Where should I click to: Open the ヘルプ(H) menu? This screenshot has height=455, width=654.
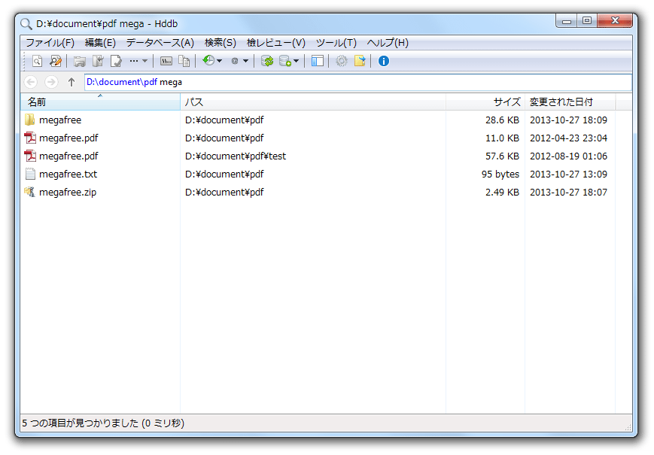[x=388, y=43]
